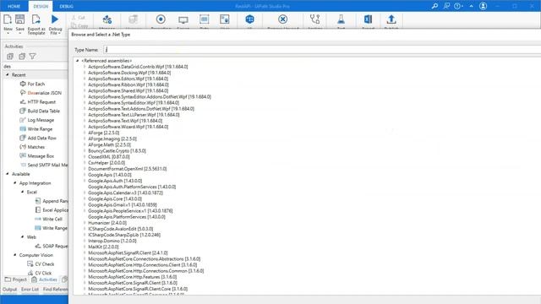The image size is (541, 304).
Task: Click the Screen Scraping monitor icon
Action: tap(183, 19)
